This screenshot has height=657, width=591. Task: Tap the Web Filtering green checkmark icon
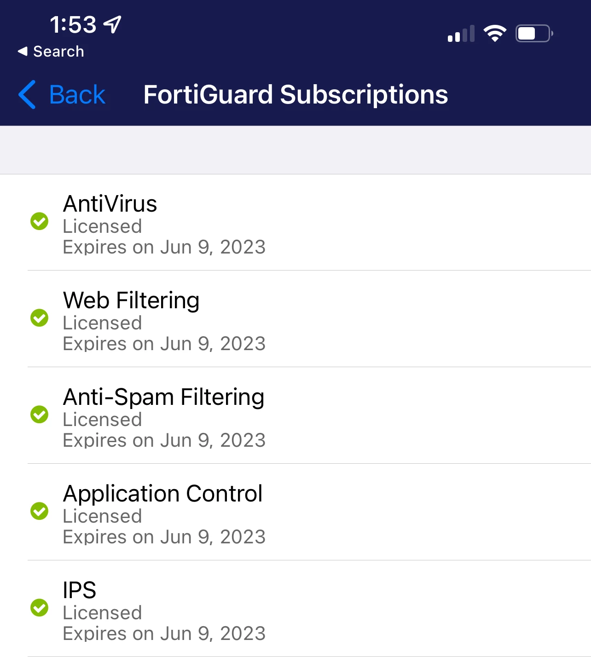(40, 318)
